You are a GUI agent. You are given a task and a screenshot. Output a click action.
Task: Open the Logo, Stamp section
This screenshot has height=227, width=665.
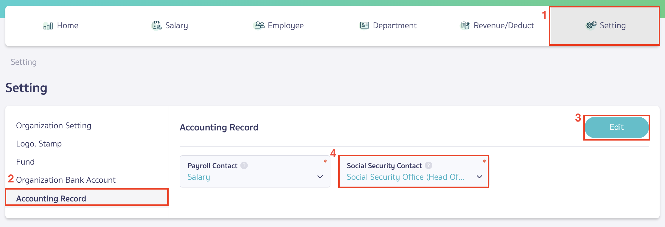click(39, 144)
